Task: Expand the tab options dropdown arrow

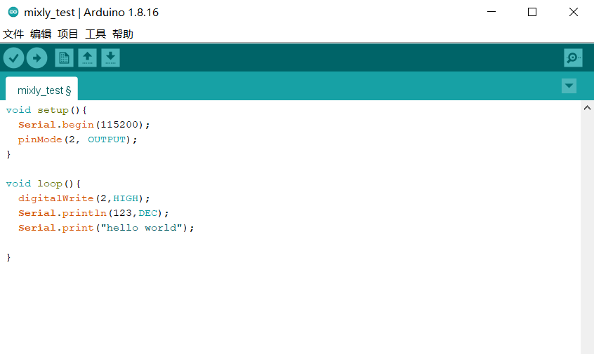Action: 569,86
